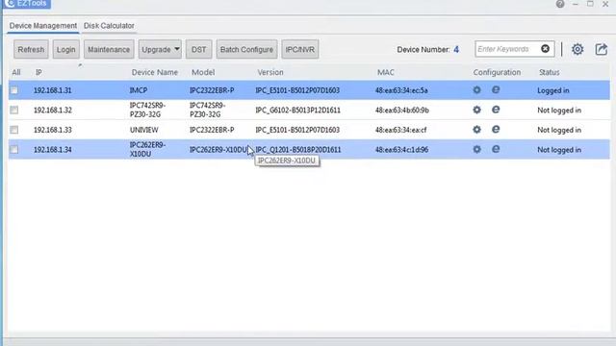Select IP address 192.168.1.34
This screenshot has height=346, width=616.
pyautogui.click(x=53, y=150)
